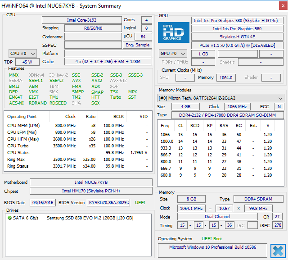This screenshot has height=260, width=288.
Task: Click the µCU value 84
Action: [x=143, y=36]
